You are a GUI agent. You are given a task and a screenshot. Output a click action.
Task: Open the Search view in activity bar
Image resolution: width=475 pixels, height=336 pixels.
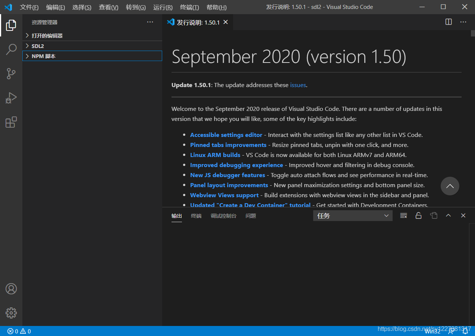click(11, 49)
